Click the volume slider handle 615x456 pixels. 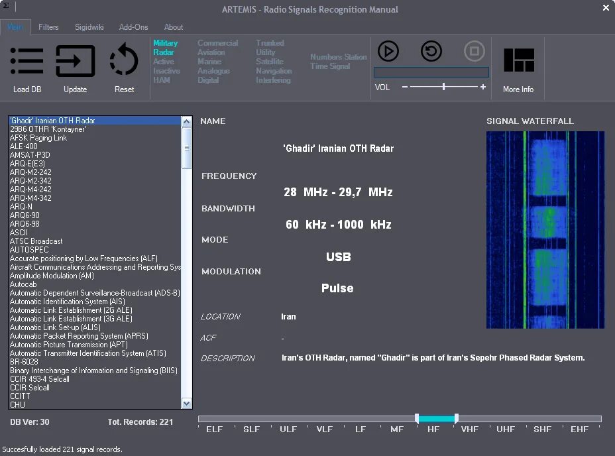click(x=443, y=87)
